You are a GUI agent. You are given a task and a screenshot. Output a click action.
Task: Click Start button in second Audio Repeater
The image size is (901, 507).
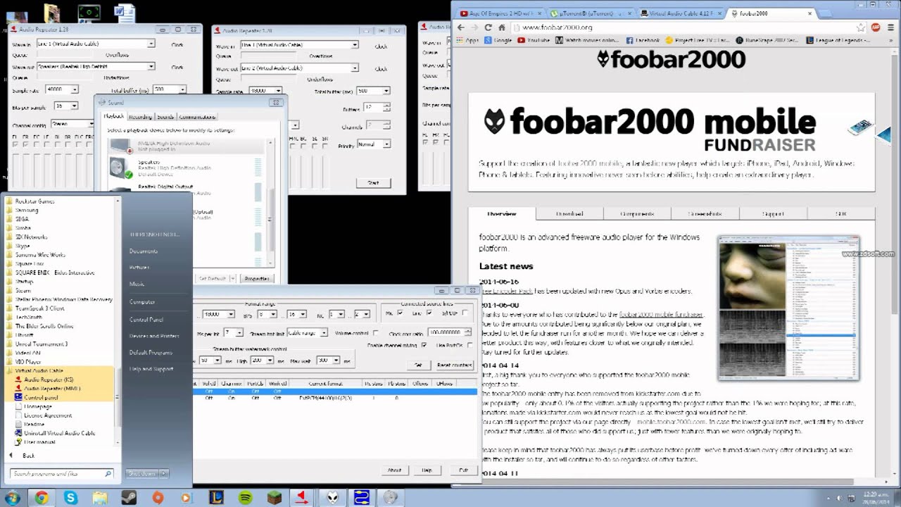pyautogui.click(x=373, y=182)
